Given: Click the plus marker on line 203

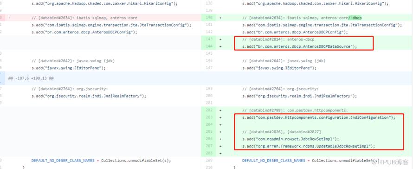Looking at the screenshot, I should [220, 117].
